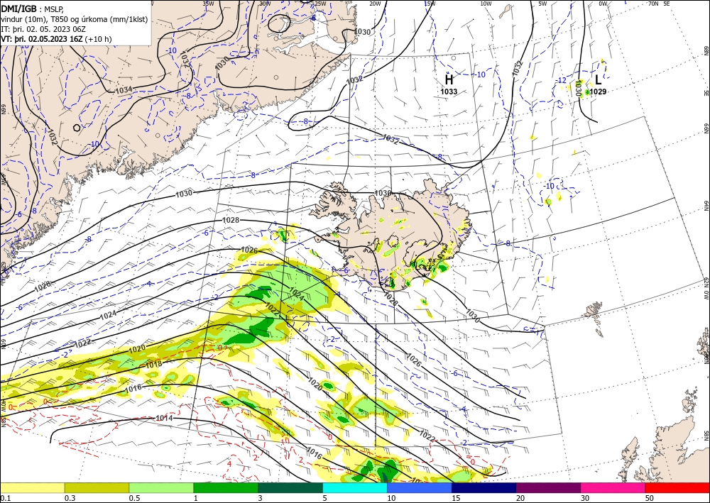Click the 1029 value under the L

(x=598, y=92)
